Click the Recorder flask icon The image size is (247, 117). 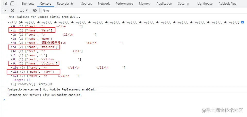tap(72, 3)
